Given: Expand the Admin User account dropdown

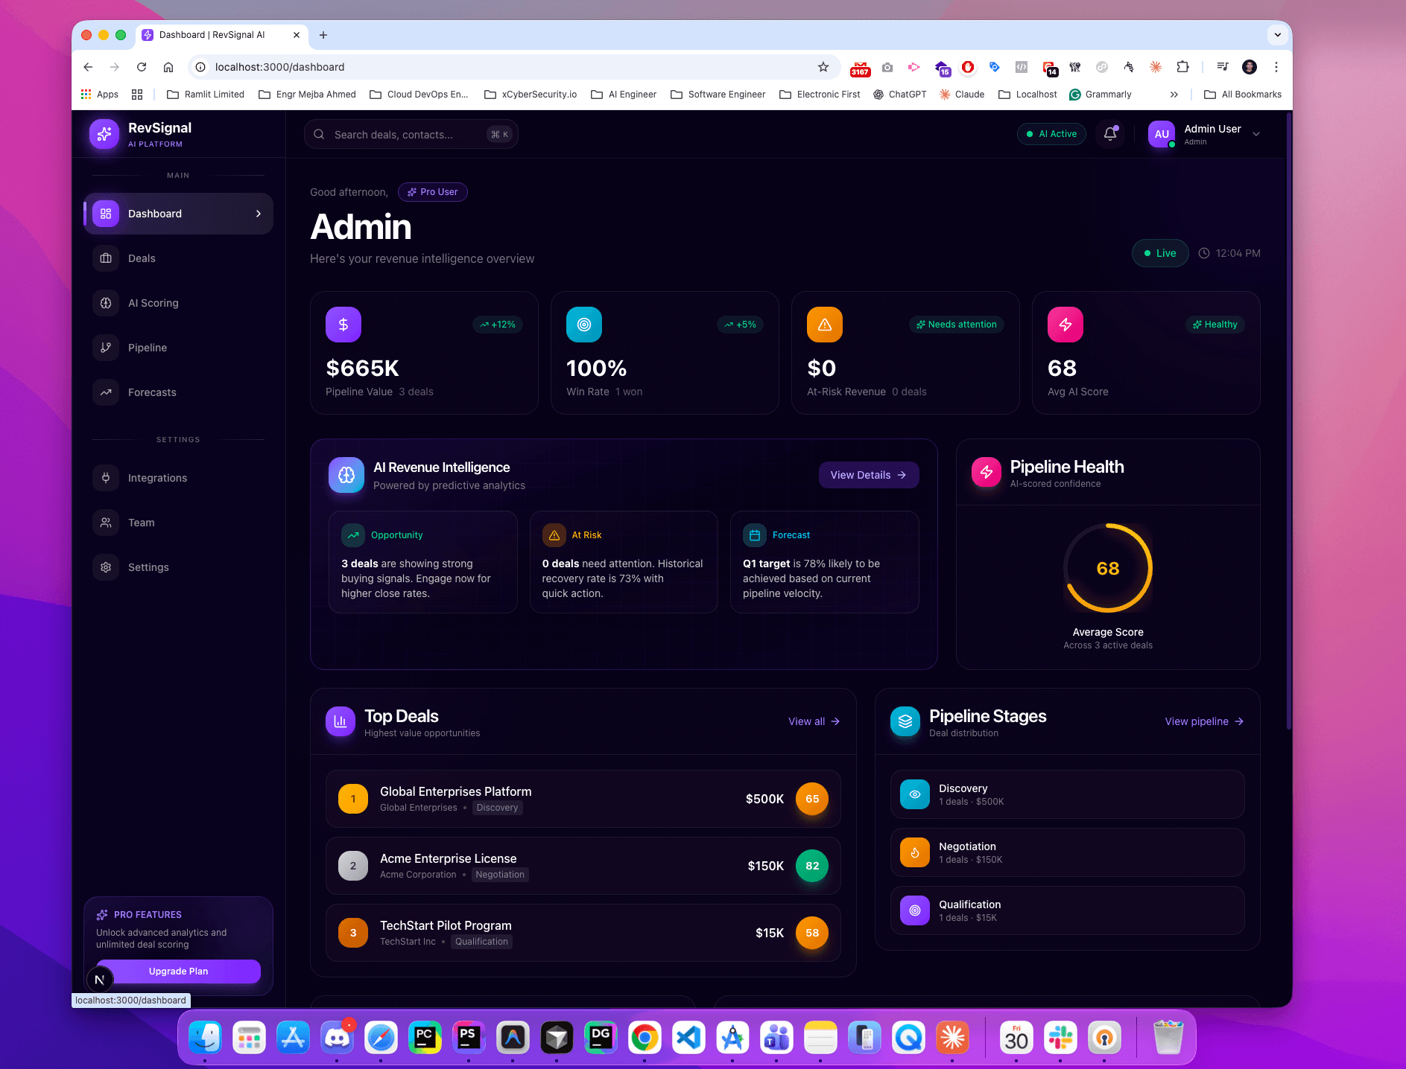Looking at the screenshot, I should point(1255,134).
